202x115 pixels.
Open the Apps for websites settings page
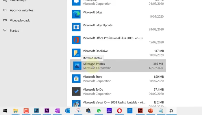pyautogui.click(x=21, y=10)
